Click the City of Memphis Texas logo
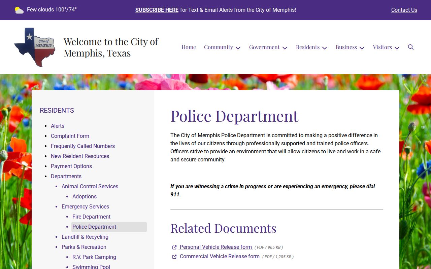This screenshot has width=431, height=269. pos(35,47)
